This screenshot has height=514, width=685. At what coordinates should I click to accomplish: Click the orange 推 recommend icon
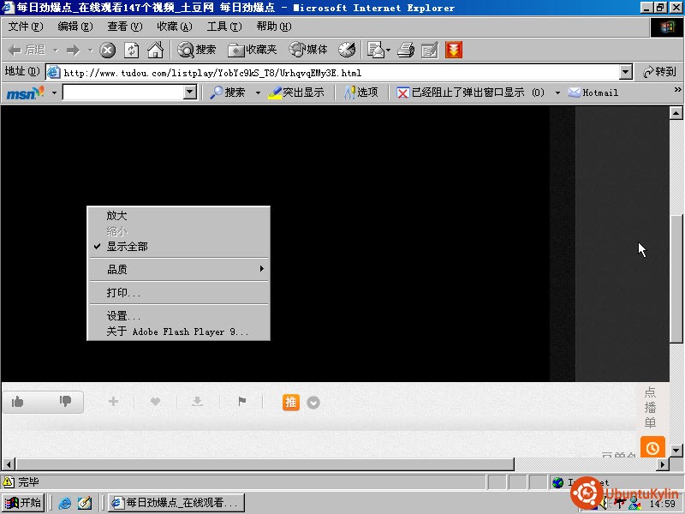click(291, 402)
